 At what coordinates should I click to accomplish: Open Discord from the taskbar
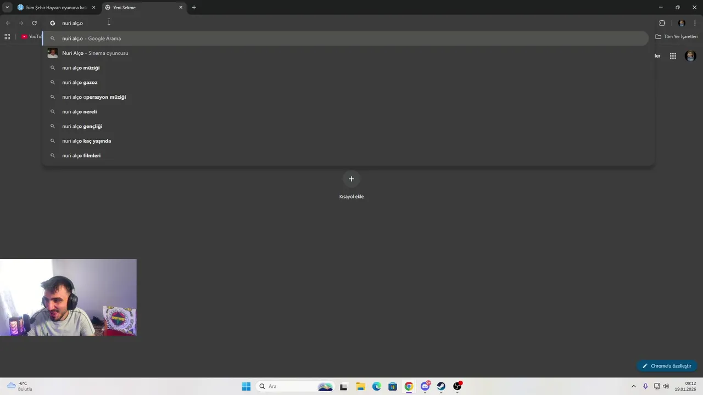[x=425, y=386]
